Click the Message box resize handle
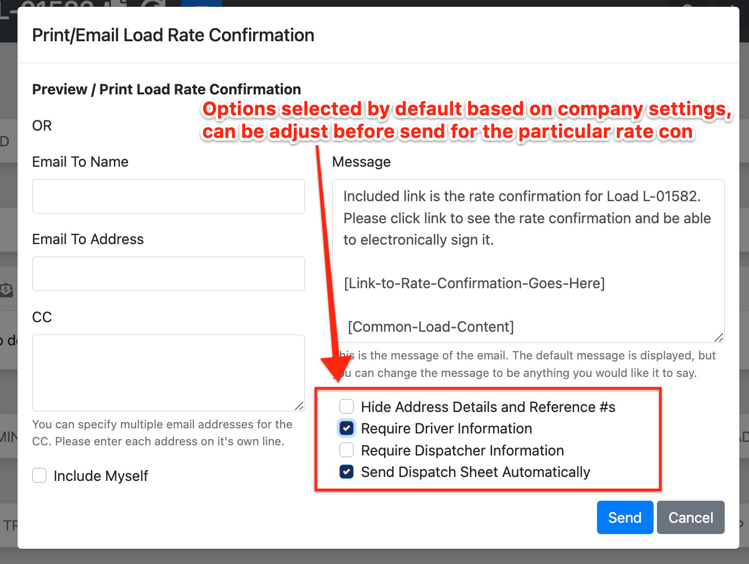This screenshot has width=749, height=564. 719,337
